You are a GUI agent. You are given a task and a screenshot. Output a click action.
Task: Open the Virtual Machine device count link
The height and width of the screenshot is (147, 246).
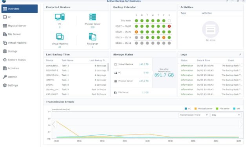pyautogui.click(x=60, y=47)
